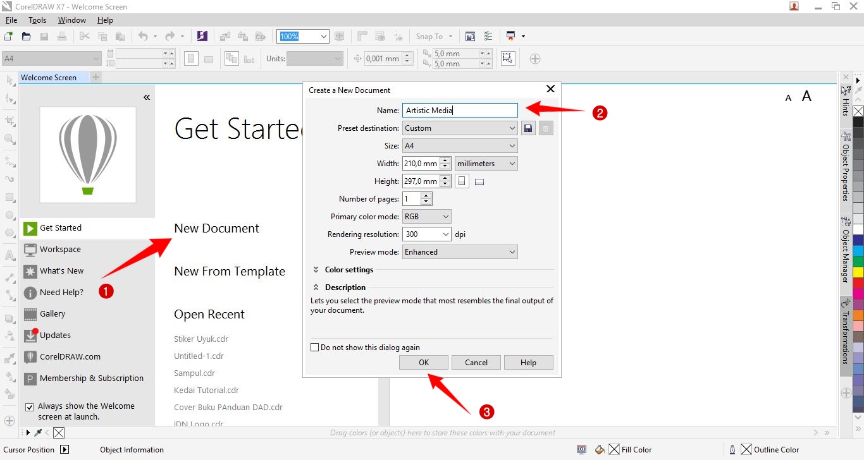
Task: Click the Save floppy disk toolbar icon
Action: click(x=44, y=36)
